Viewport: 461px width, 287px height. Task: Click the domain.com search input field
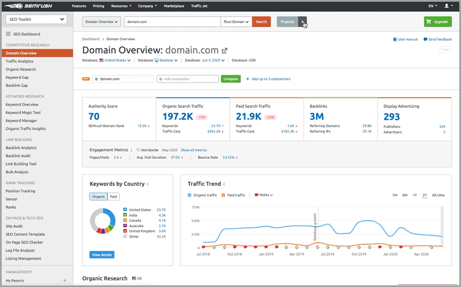pyautogui.click(x=172, y=22)
